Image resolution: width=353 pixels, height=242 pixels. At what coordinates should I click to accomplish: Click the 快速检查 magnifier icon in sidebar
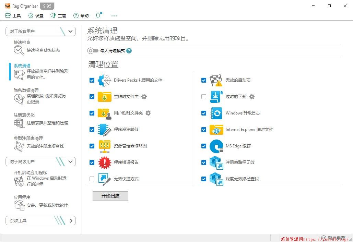click(x=19, y=50)
